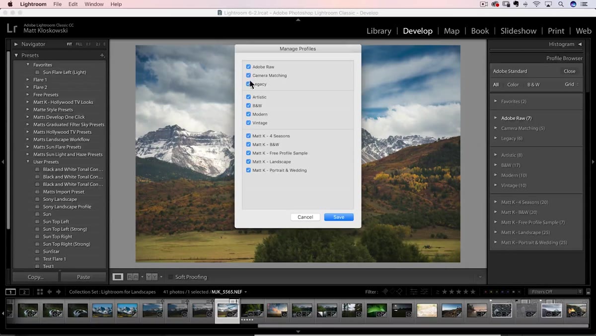This screenshot has width=596, height=336.
Task: Open the Filters Off dropdown
Action: (555, 292)
